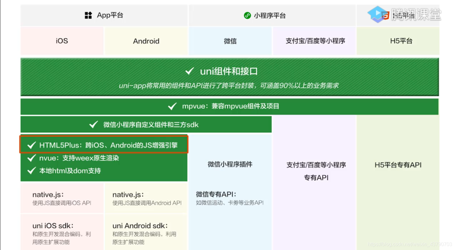Click description under uni iOS sdk

(x=62, y=238)
